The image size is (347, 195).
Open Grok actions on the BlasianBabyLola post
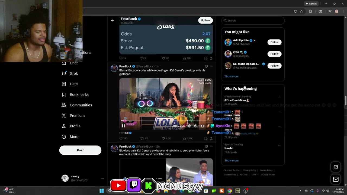(x=206, y=66)
